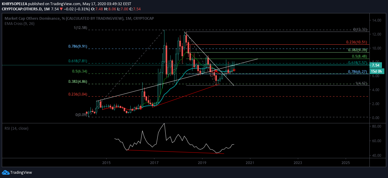
Task: Click the TradingView.com text in header
Action: coord(66,4)
